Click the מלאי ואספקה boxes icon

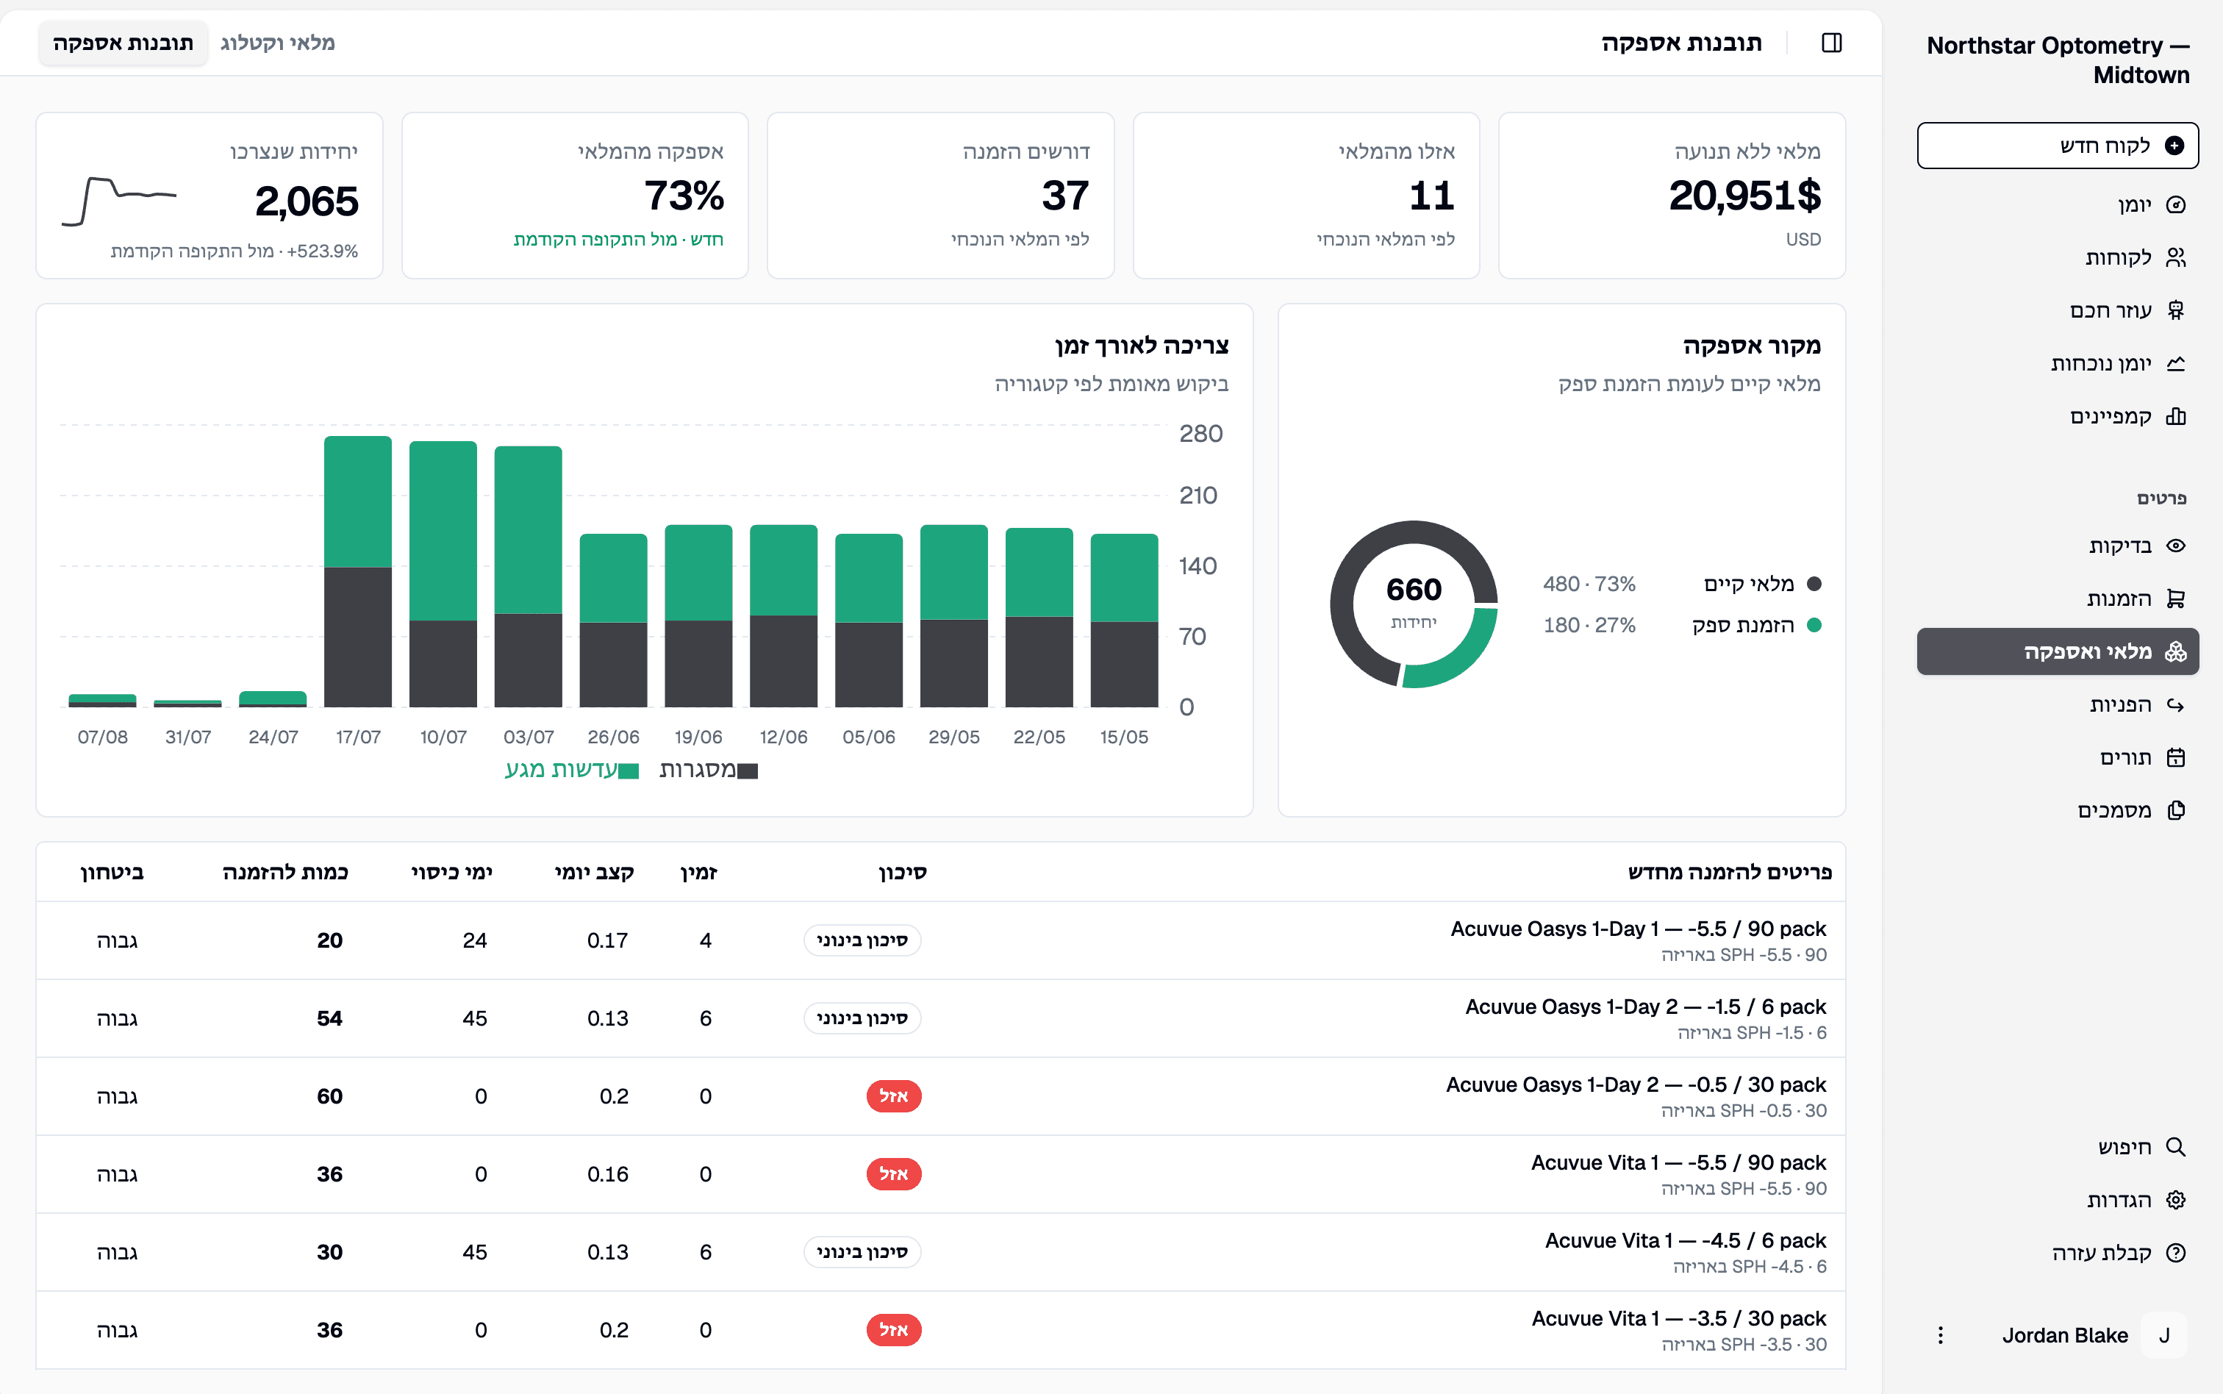(x=2175, y=652)
